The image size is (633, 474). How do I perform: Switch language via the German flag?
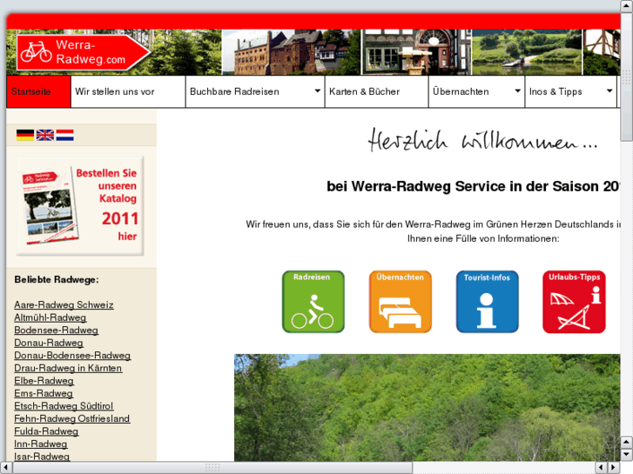click(x=25, y=135)
